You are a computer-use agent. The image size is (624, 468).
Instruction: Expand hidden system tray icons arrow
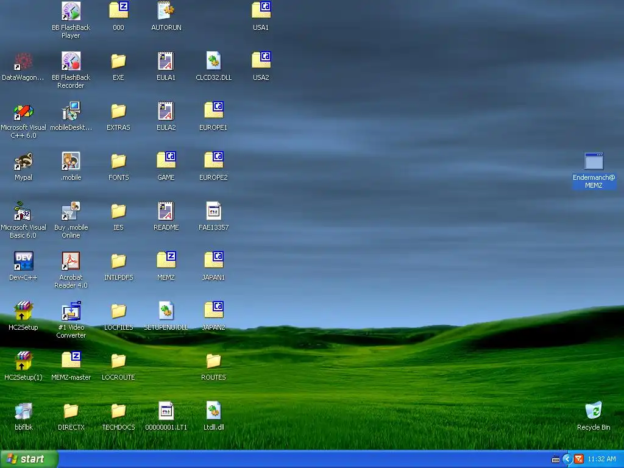click(567, 459)
